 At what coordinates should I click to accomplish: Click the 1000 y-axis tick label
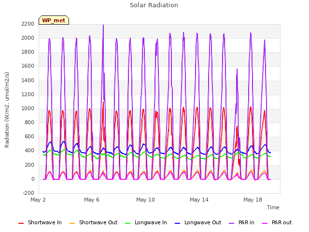28,108
